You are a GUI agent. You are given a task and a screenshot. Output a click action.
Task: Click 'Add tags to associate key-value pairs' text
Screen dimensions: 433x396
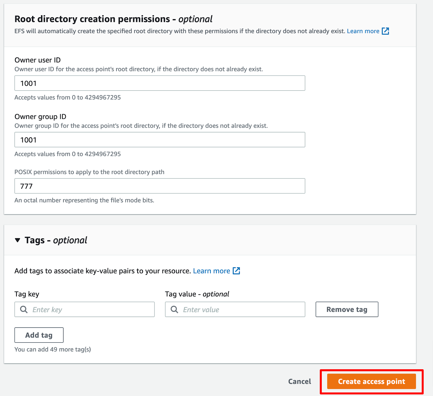[x=103, y=271]
